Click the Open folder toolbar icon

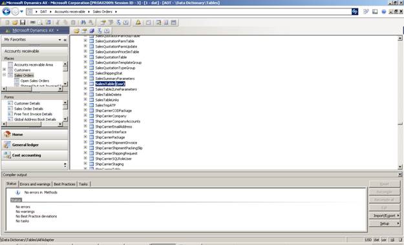(x=15, y=23)
